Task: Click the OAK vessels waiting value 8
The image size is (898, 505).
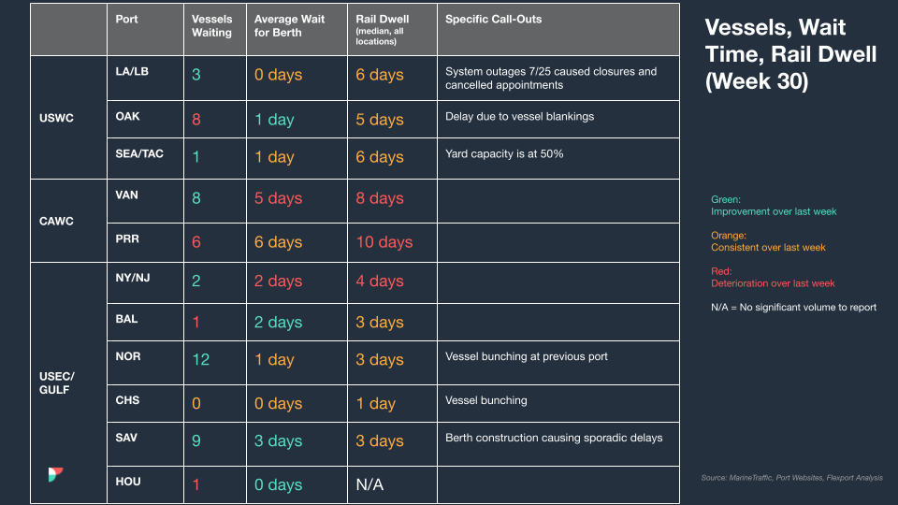Action: [x=196, y=120]
